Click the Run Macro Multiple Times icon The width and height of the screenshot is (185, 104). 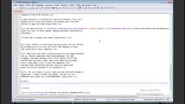coord(95,8)
